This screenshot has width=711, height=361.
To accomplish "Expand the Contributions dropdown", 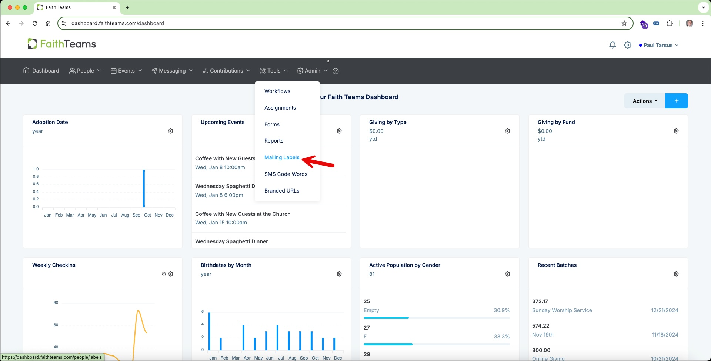I will [226, 71].
